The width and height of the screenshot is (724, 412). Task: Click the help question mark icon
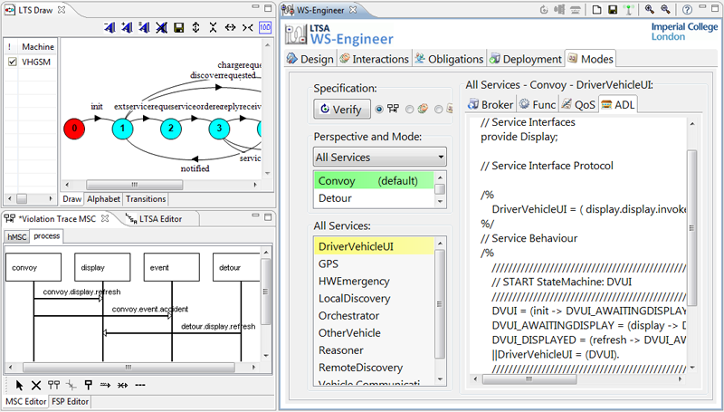[687, 10]
